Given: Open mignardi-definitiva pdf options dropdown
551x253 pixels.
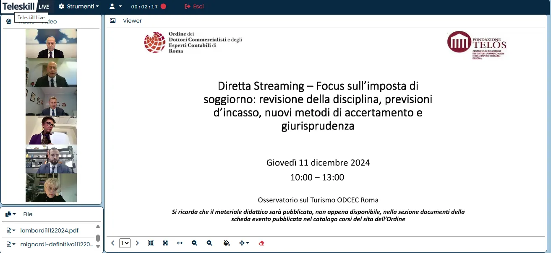Looking at the screenshot, I should click(x=11, y=244).
